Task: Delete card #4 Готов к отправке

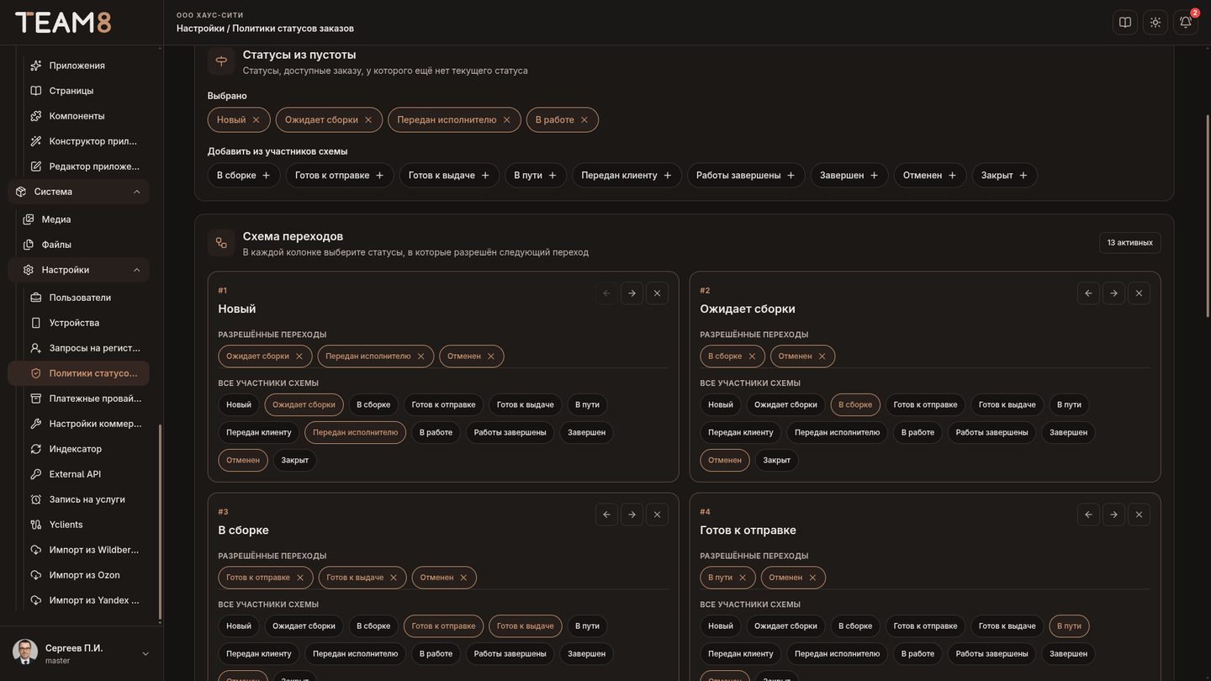Action: pos(1139,515)
